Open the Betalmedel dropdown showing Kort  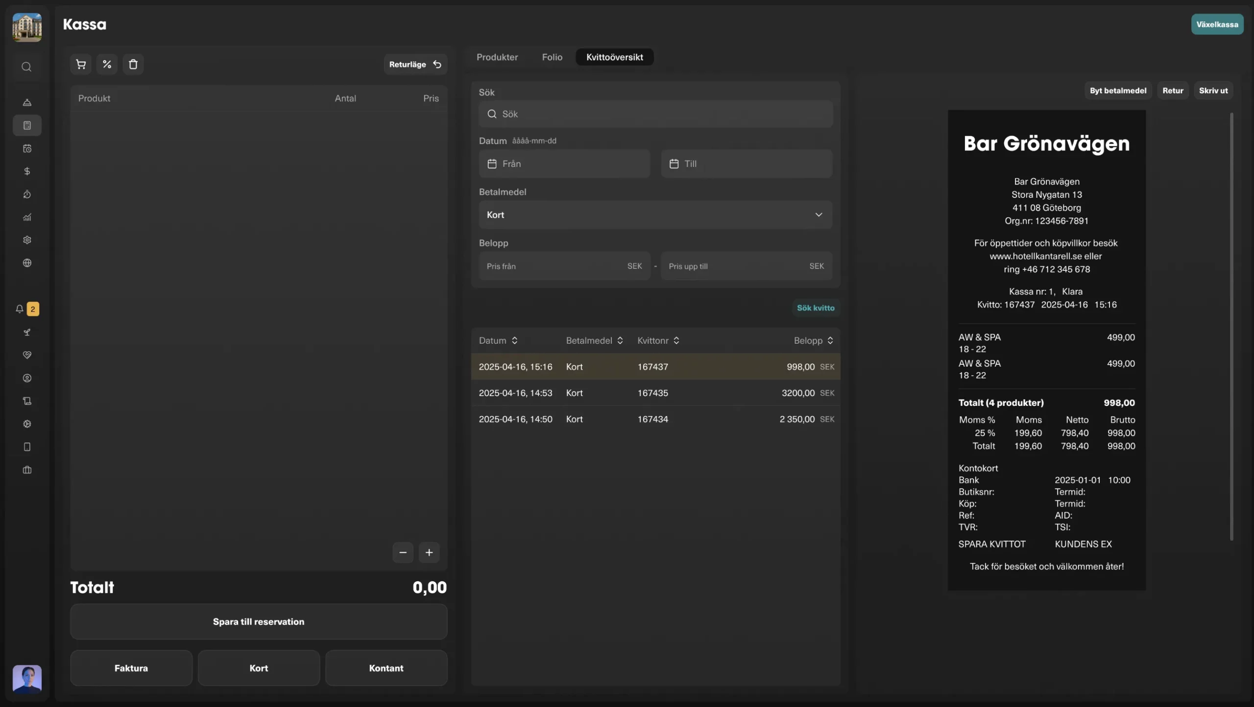655,214
